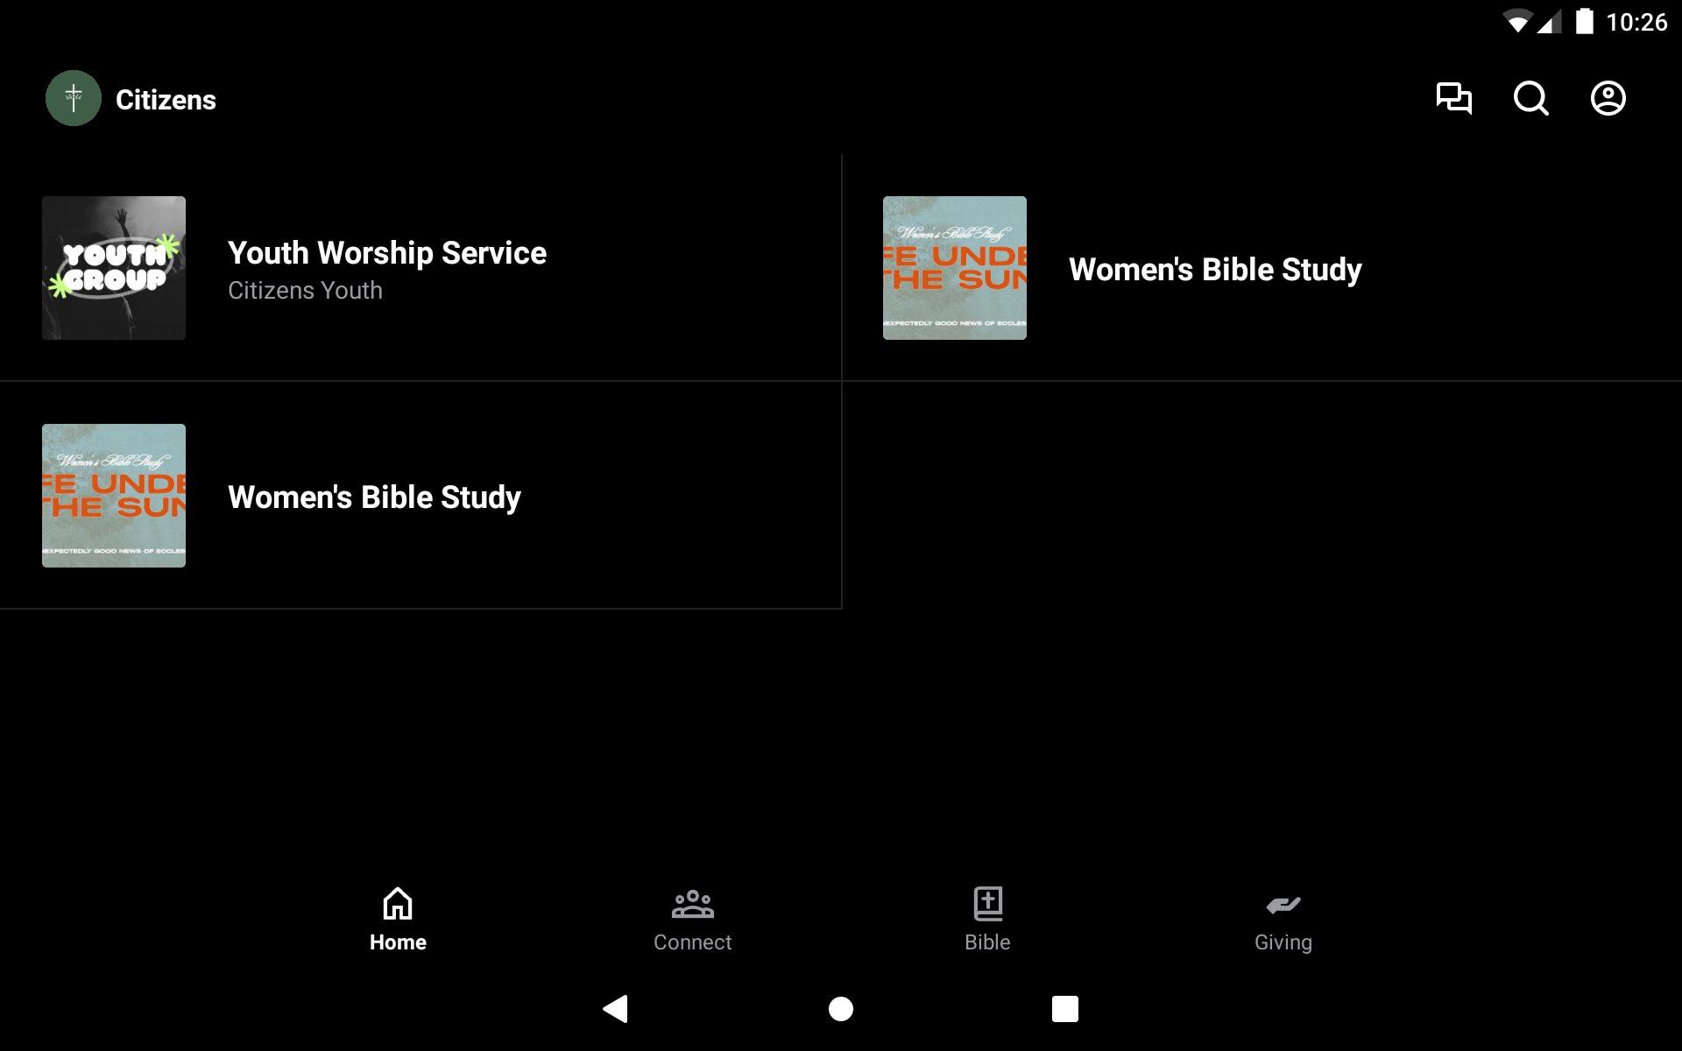The height and width of the screenshot is (1051, 1682).
Task: Tap the right column Under the Sun thumbnail
Action: (954, 268)
